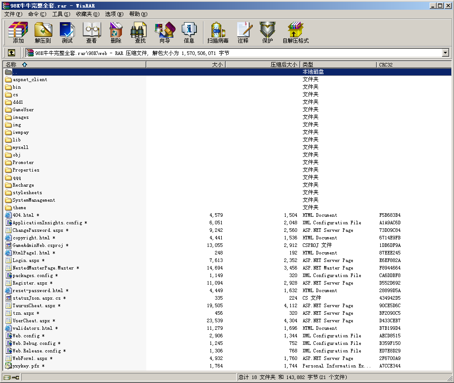Viewport: 454px width, 383px height.
Task: Click 扫描病毒 (Virus Scan) toolbar icon
Action: pyautogui.click(x=218, y=32)
